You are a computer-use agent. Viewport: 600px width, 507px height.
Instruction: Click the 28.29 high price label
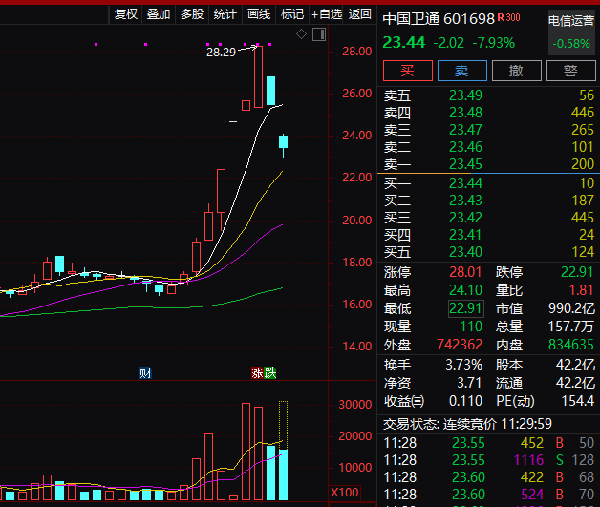pyautogui.click(x=220, y=52)
